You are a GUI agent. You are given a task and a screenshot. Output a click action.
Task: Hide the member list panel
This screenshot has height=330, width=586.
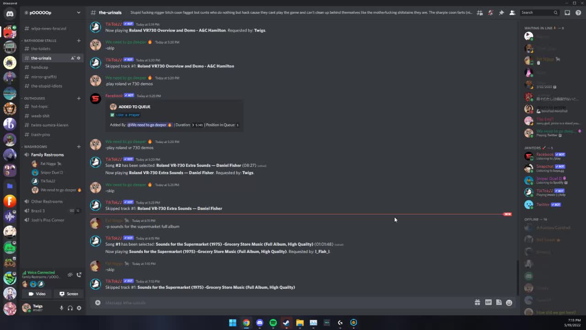click(512, 13)
